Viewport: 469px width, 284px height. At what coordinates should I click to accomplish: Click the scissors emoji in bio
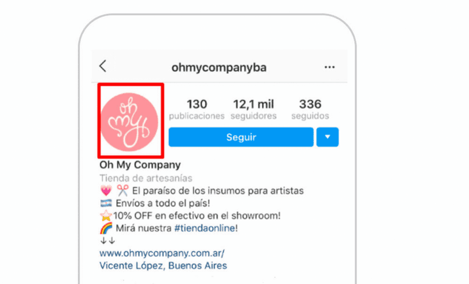click(x=122, y=190)
